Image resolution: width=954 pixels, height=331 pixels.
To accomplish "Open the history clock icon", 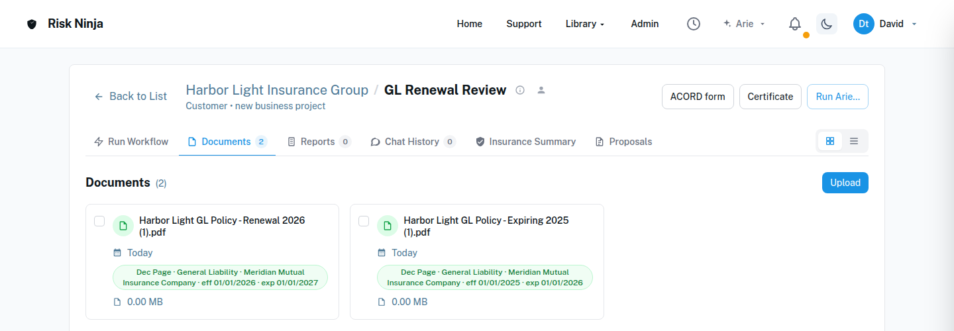I will coord(693,24).
